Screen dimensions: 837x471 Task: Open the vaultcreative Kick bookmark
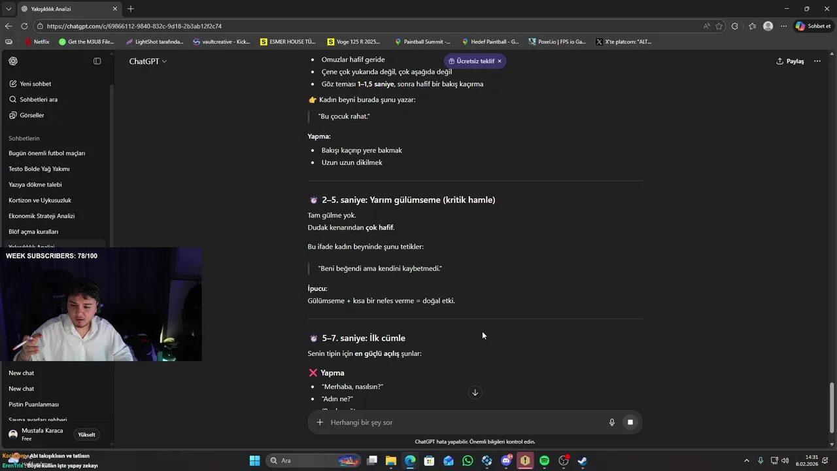coord(222,42)
